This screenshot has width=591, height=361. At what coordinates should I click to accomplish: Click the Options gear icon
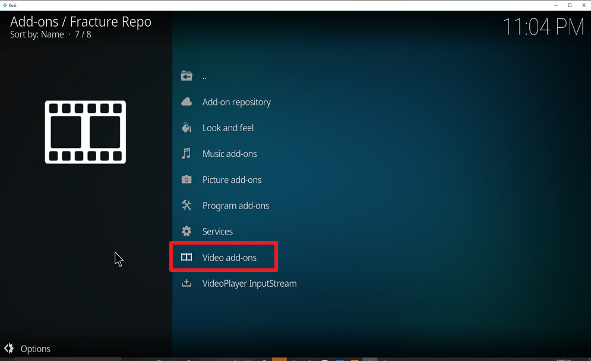[x=9, y=348]
